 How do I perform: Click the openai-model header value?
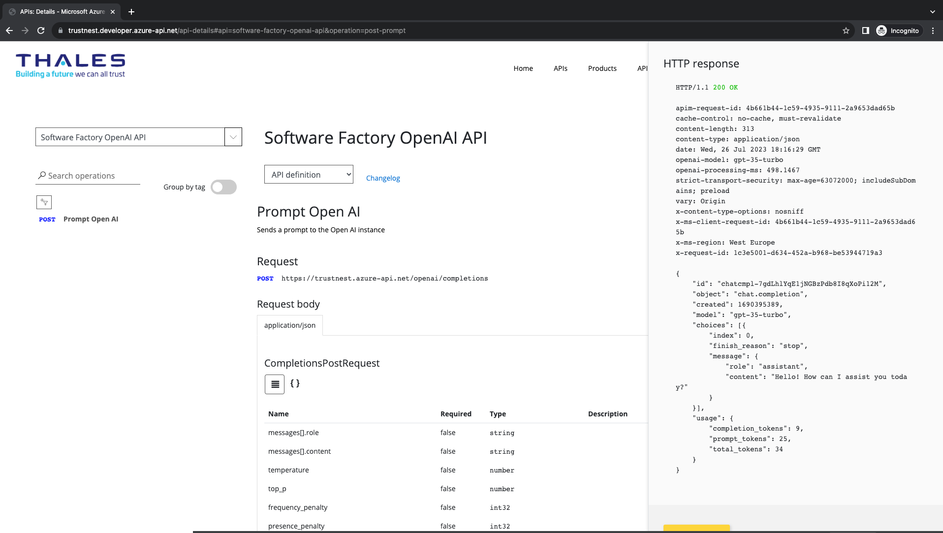click(758, 160)
